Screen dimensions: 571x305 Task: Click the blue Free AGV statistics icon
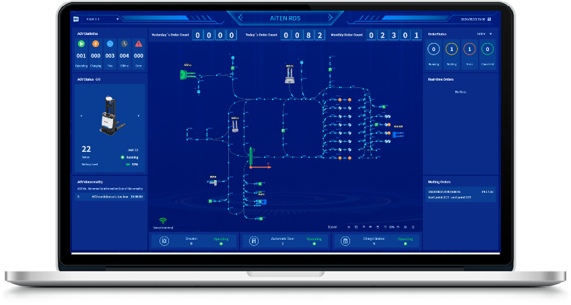[110, 44]
